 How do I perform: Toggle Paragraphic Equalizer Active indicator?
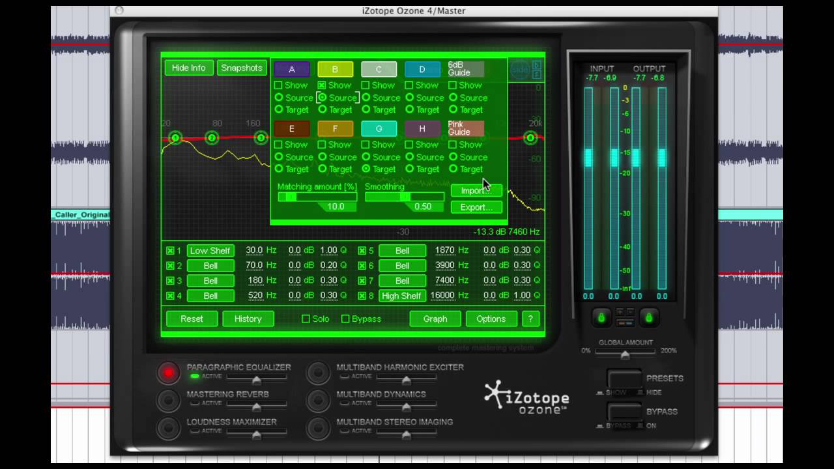194,377
